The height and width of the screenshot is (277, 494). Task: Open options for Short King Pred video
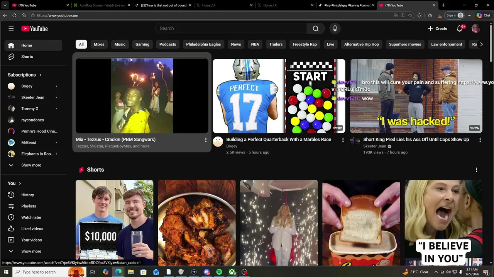click(480, 140)
